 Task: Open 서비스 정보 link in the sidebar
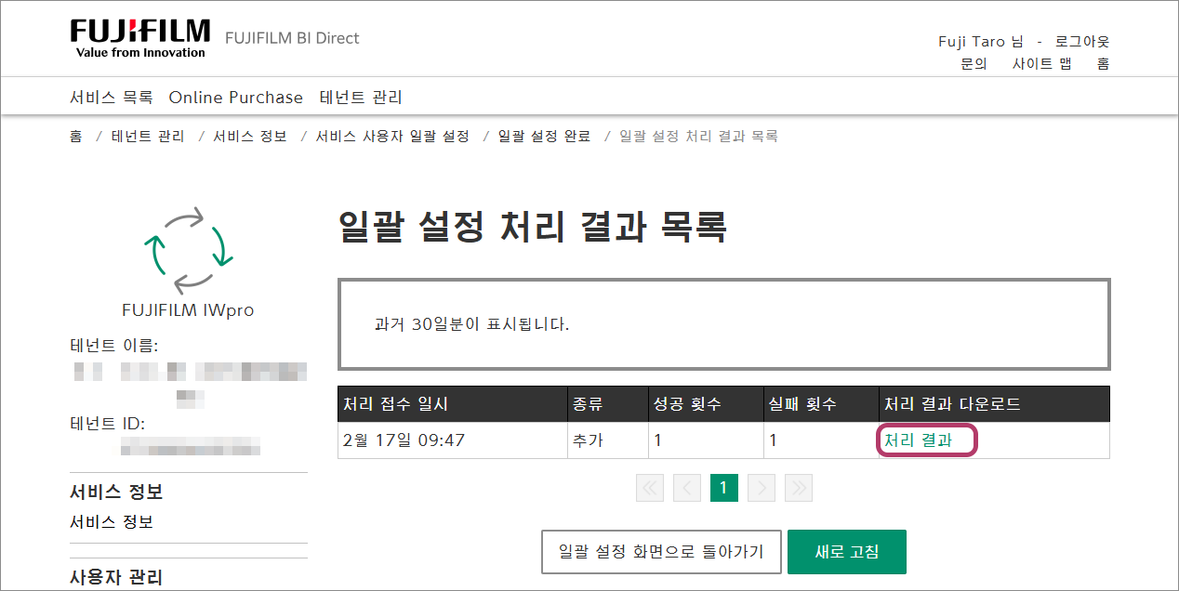coord(112,522)
